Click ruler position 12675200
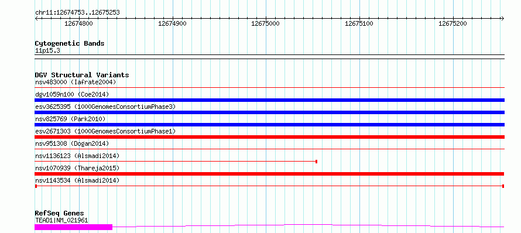Image resolution: width=521 pixels, height=233 pixels. 453,23
